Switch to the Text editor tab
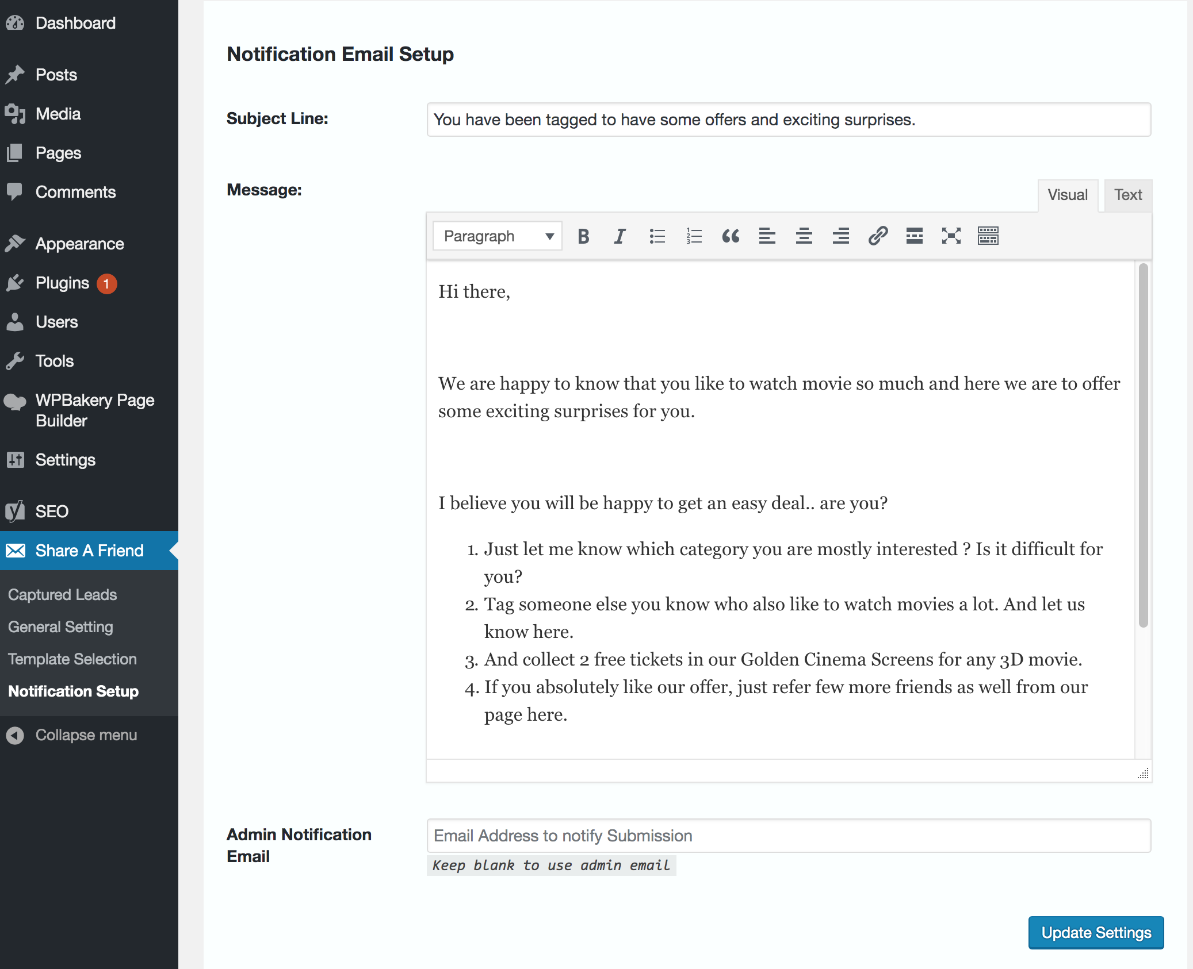This screenshot has height=969, width=1193. 1127,195
